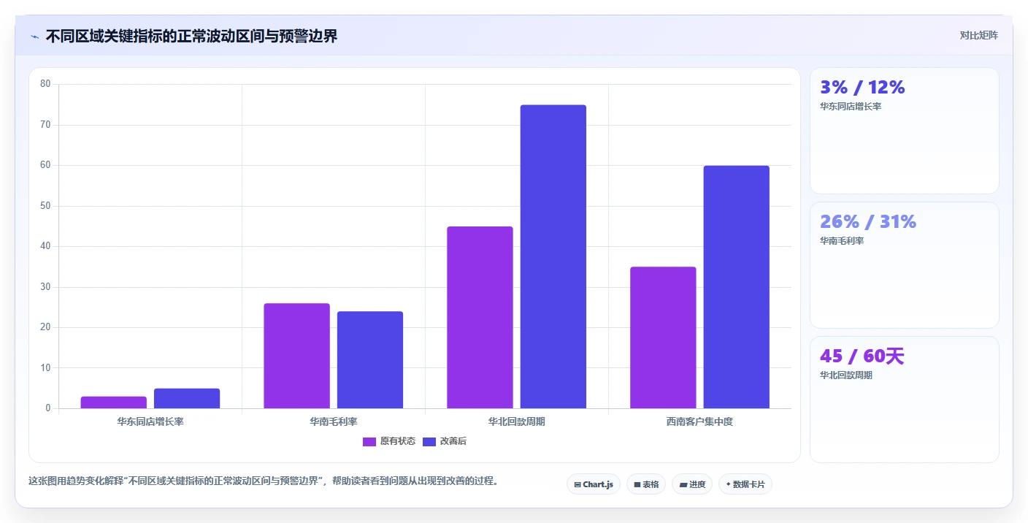Click the tall 华北回款周期 blue bar

pos(553,256)
